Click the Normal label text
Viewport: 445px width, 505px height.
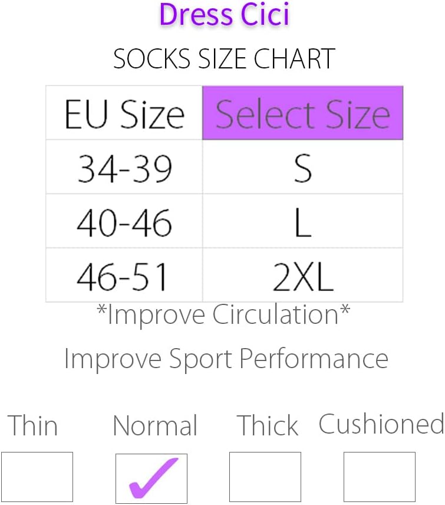click(155, 426)
